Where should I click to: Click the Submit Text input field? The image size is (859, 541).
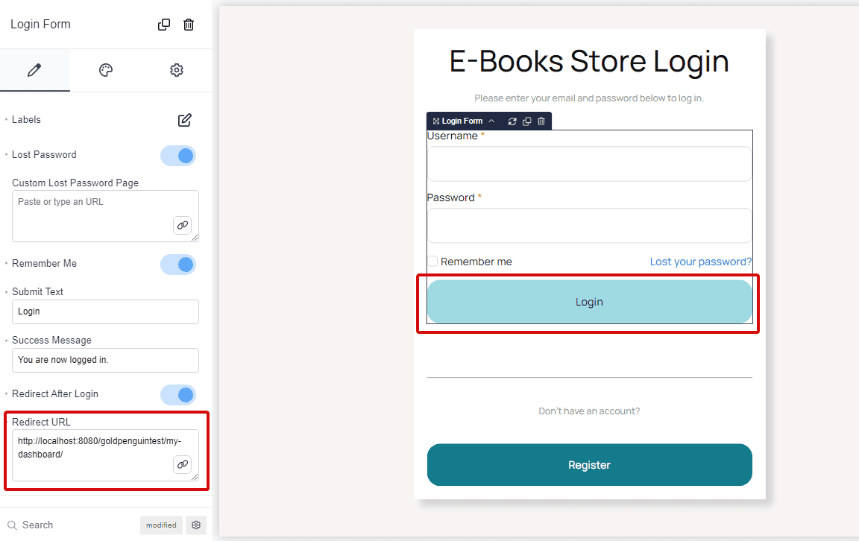pyautogui.click(x=105, y=311)
